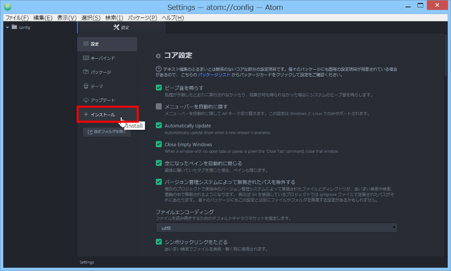The height and width of the screenshot is (271, 451).
Task: Click the Settings status bar label
Action: pyautogui.click(x=87, y=262)
